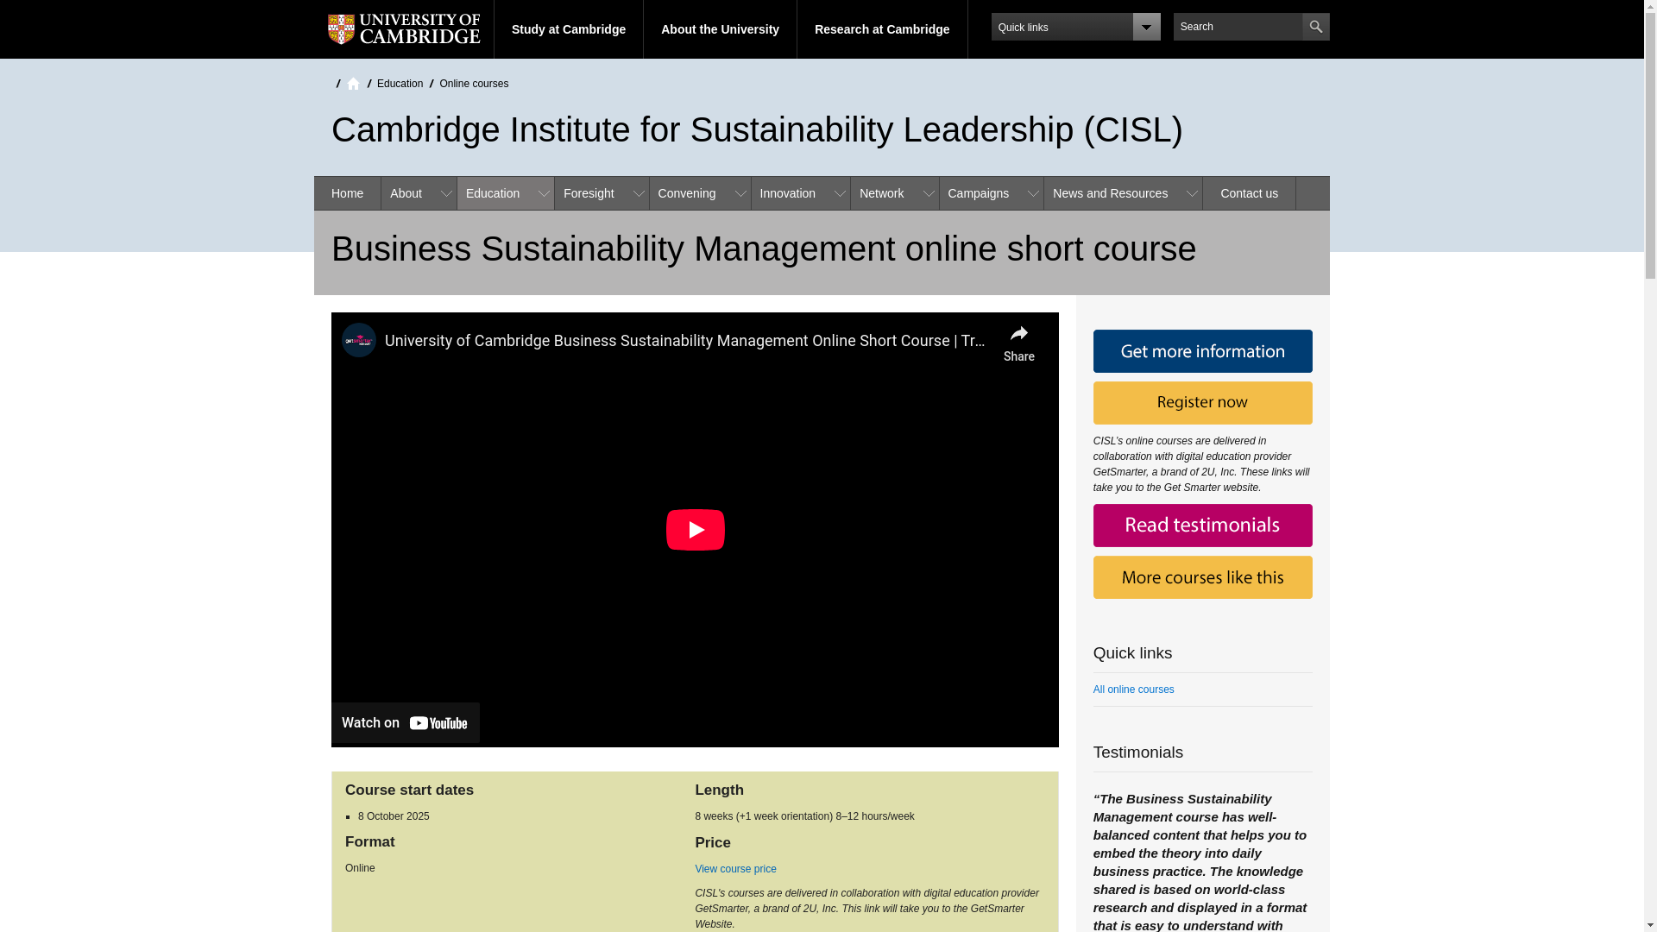
Task: Expand the News and Resources menu arrow
Action: (1192, 193)
